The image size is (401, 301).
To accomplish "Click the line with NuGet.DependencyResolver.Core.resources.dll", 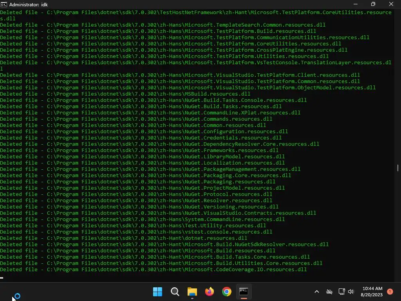I will click(160, 144).
